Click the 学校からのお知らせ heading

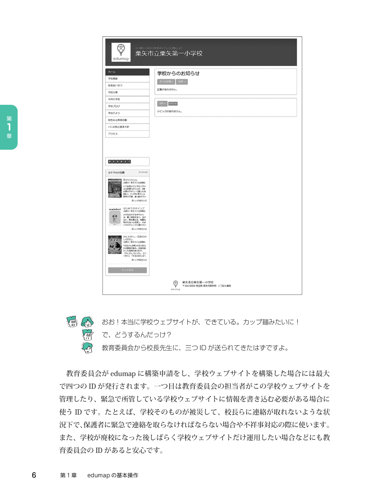click(x=178, y=73)
